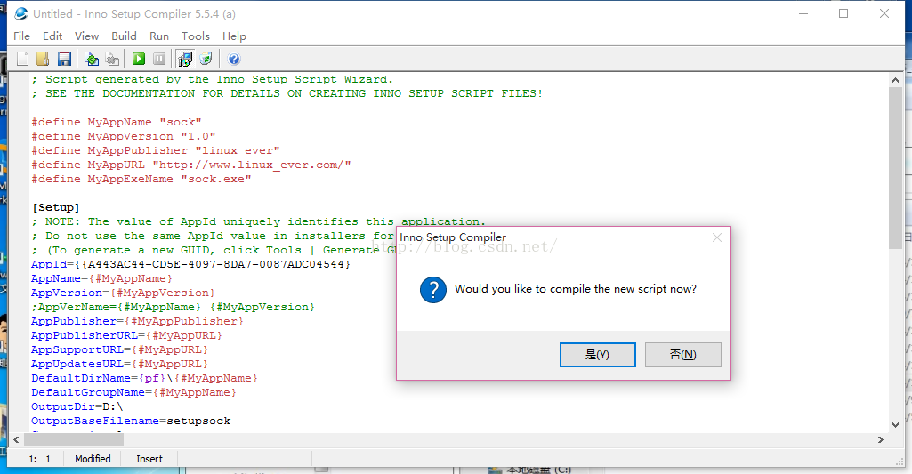
Task: Click the Inno Setup window title icon
Action: click(x=21, y=13)
